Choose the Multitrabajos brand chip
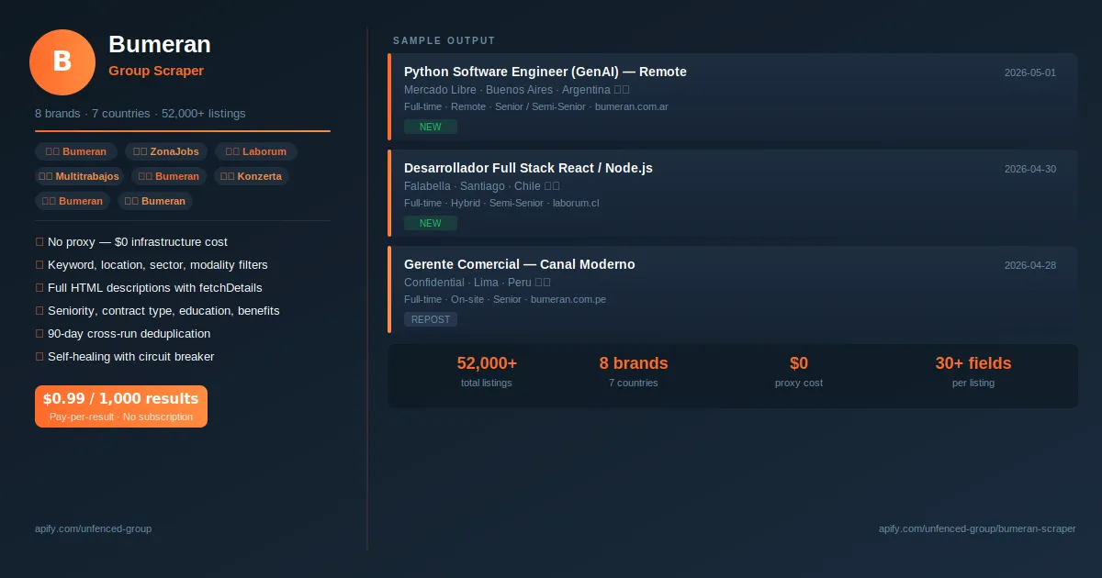The width and height of the screenshot is (1102, 578). click(x=80, y=176)
